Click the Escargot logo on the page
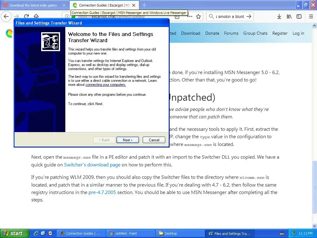The image size is (317, 238). [9, 33]
